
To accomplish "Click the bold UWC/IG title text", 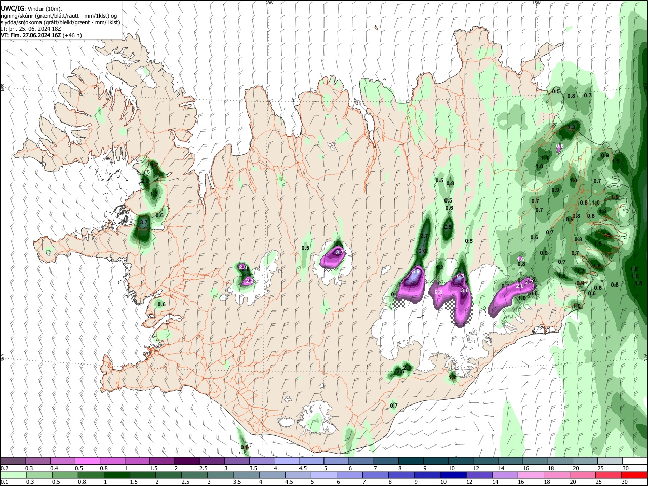I will (13, 9).
